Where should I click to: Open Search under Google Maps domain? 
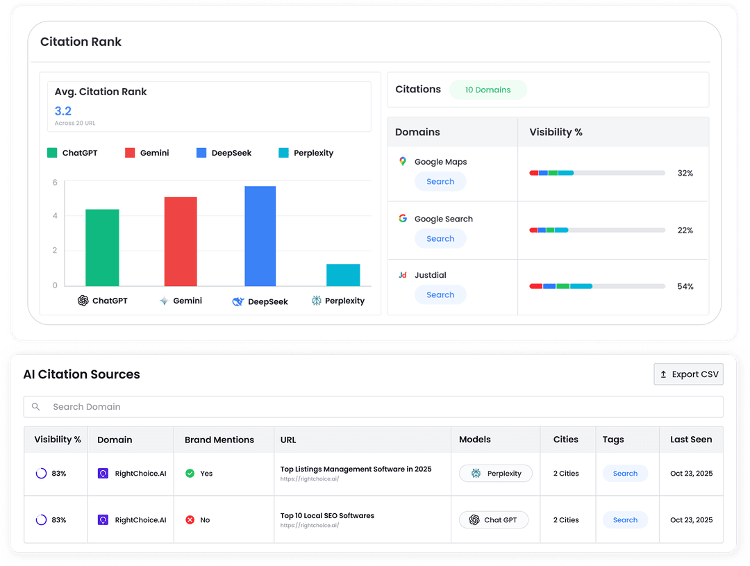click(x=440, y=181)
